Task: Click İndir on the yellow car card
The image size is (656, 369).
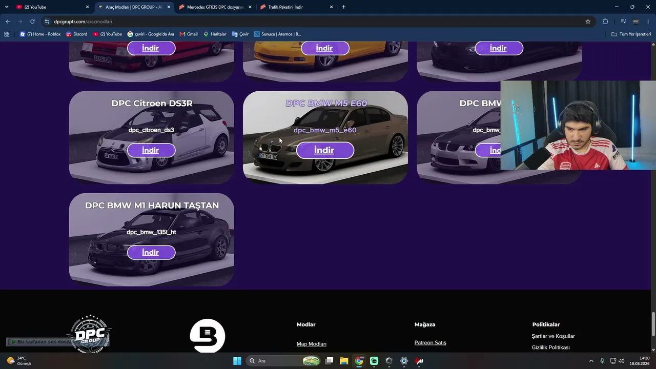Action: click(x=325, y=48)
